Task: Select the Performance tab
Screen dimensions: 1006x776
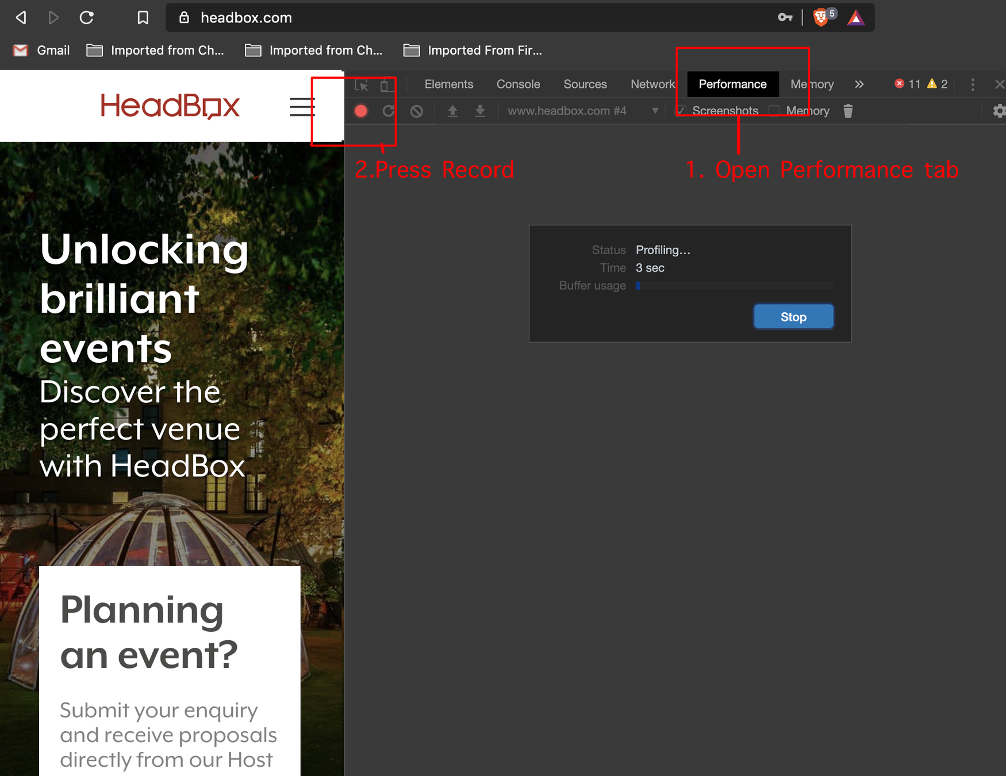Action: click(733, 84)
